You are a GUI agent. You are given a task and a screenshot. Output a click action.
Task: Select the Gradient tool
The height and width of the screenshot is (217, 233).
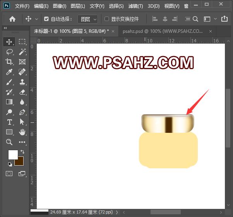pyautogui.click(x=9, y=102)
